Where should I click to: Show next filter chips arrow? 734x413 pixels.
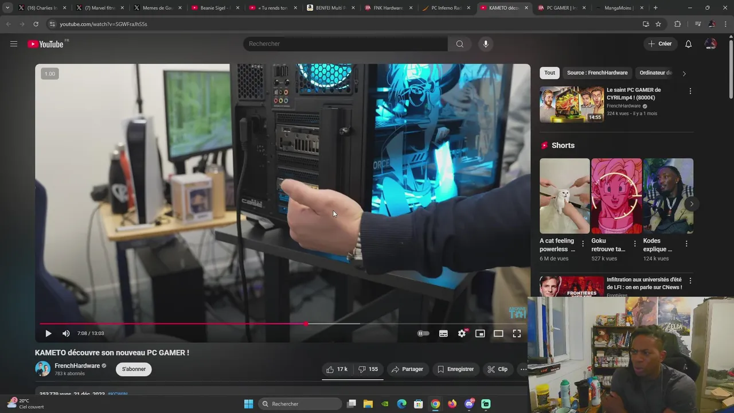684,73
